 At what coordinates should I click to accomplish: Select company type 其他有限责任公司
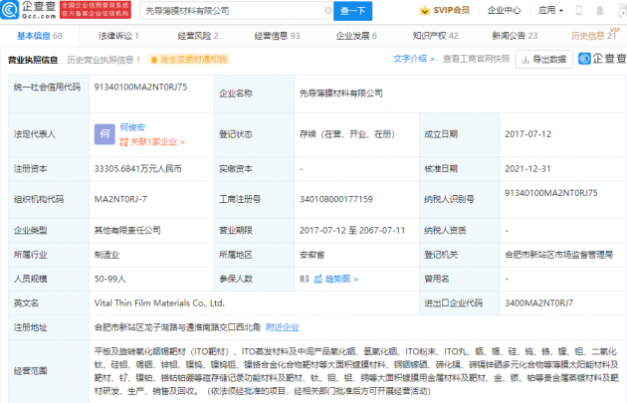[127, 230]
